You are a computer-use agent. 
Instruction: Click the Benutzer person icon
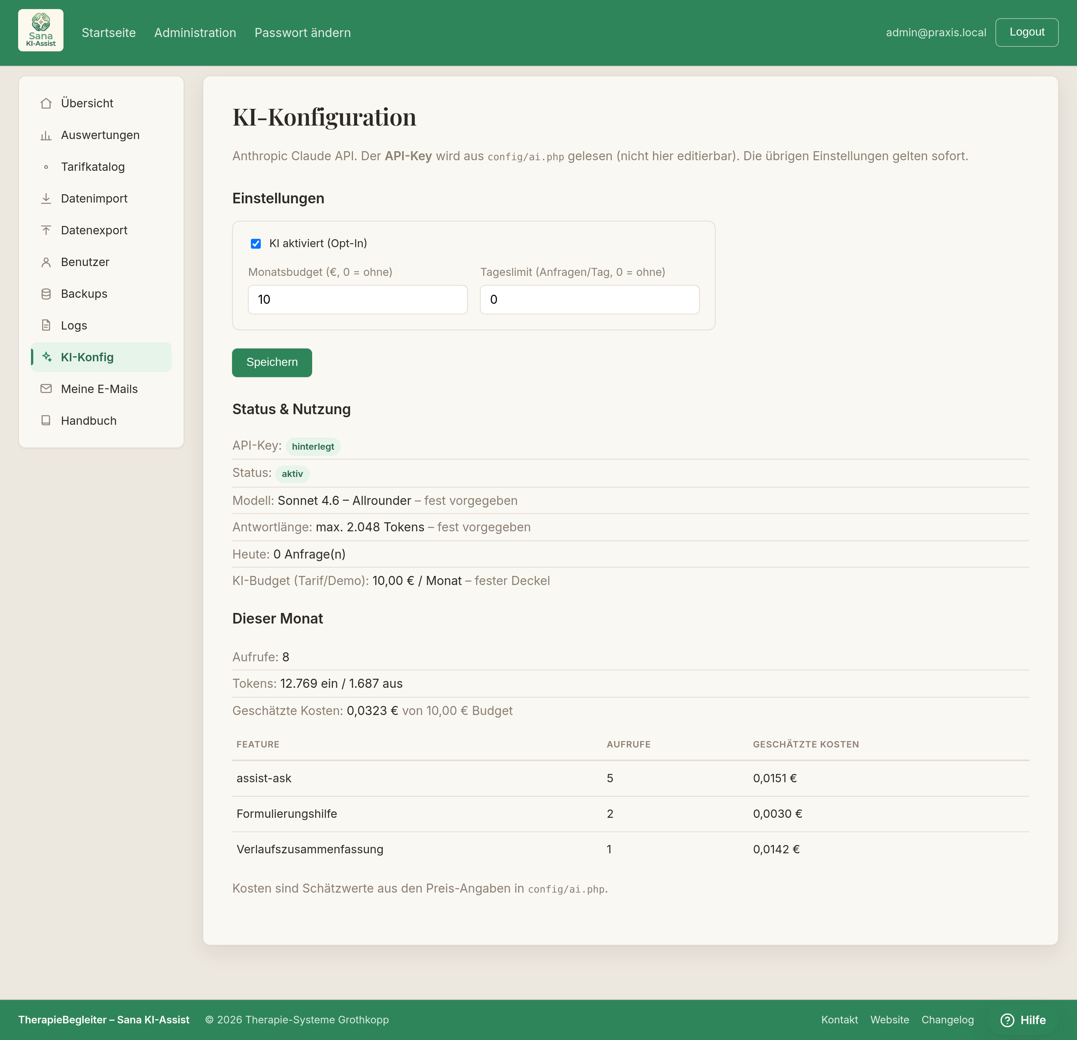[46, 262]
